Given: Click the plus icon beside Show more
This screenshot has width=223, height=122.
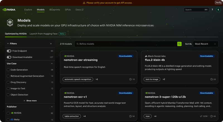Looking at the screenshot, I should point(24,101).
